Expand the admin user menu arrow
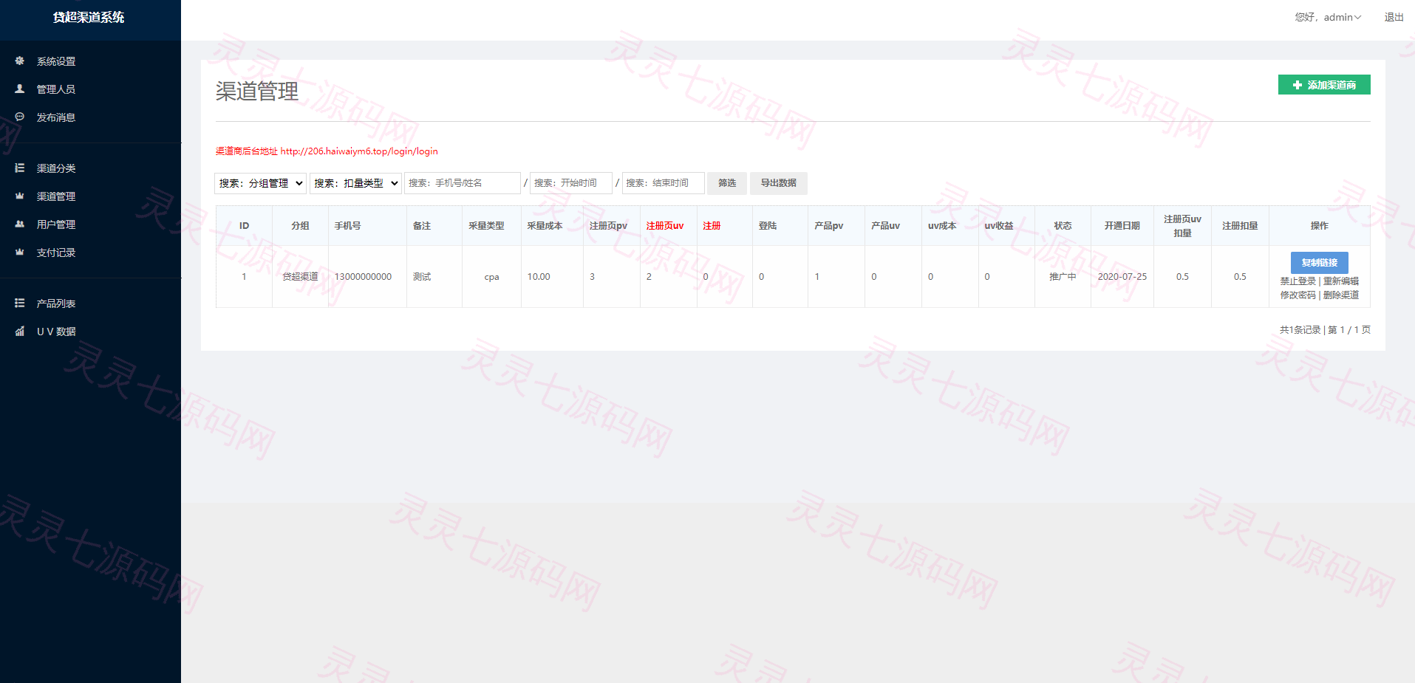 1357,17
